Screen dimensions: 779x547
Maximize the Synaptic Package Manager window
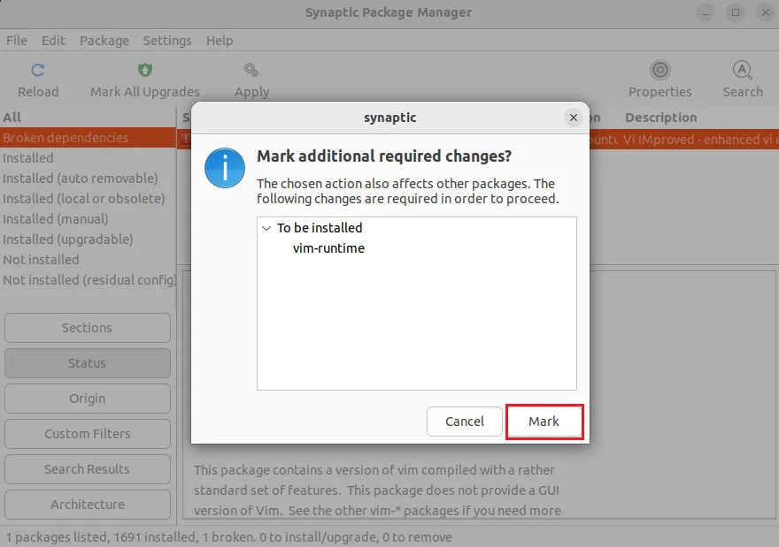(736, 12)
